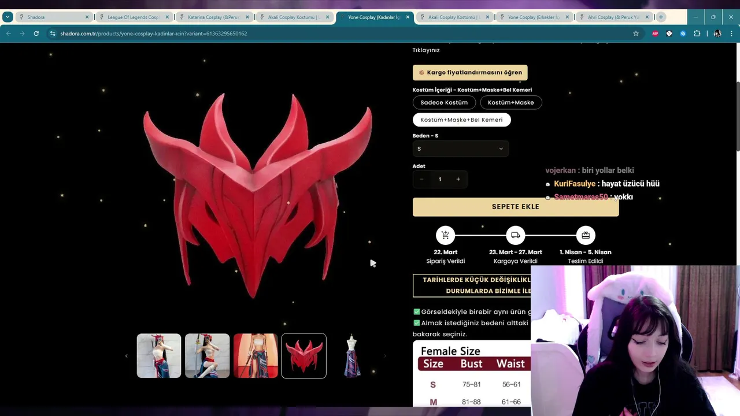Go forward to next page
The width and height of the screenshot is (740, 416).
(x=23, y=34)
